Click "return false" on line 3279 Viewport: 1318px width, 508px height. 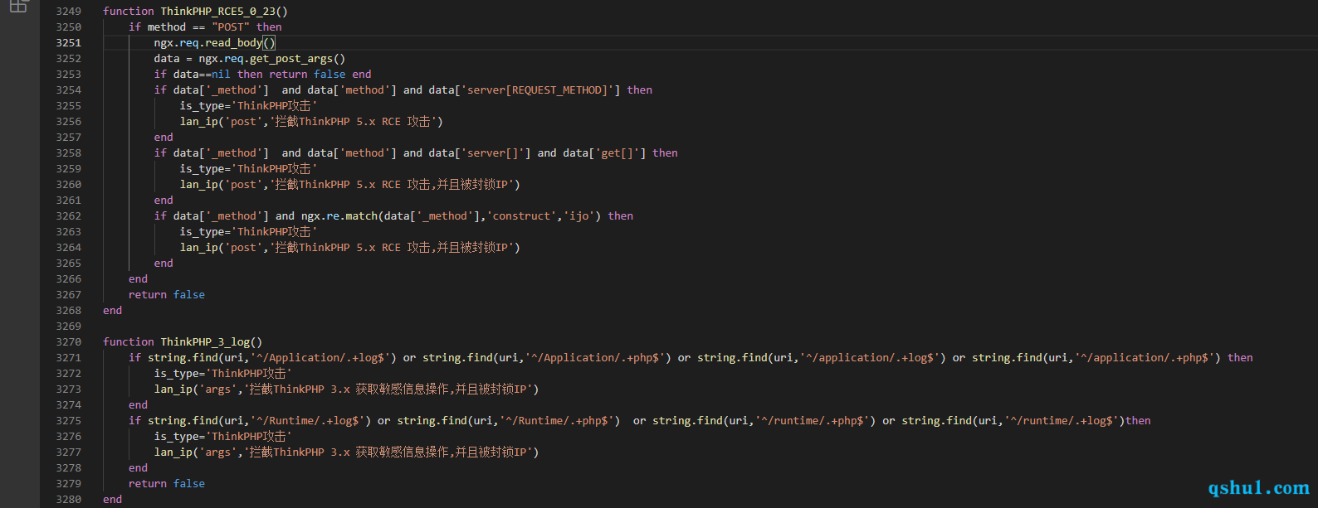[x=167, y=484]
